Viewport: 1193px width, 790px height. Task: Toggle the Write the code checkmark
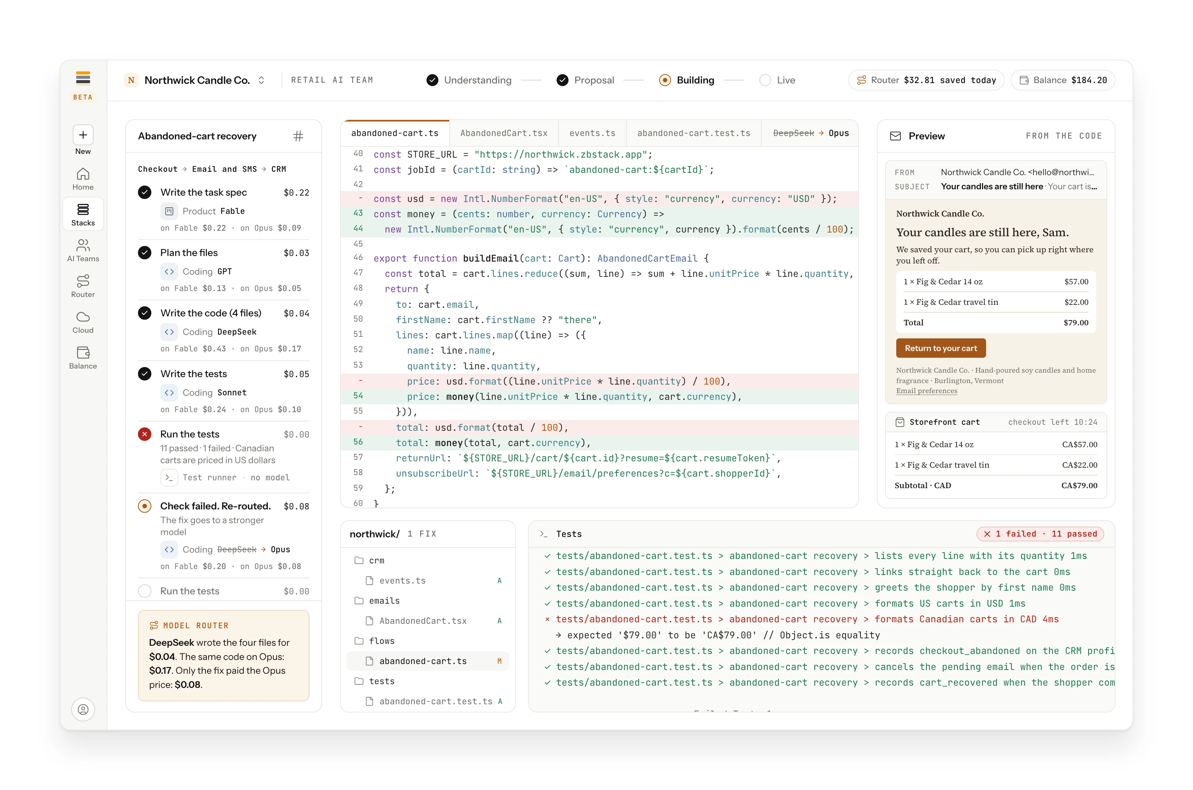tap(145, 313)
